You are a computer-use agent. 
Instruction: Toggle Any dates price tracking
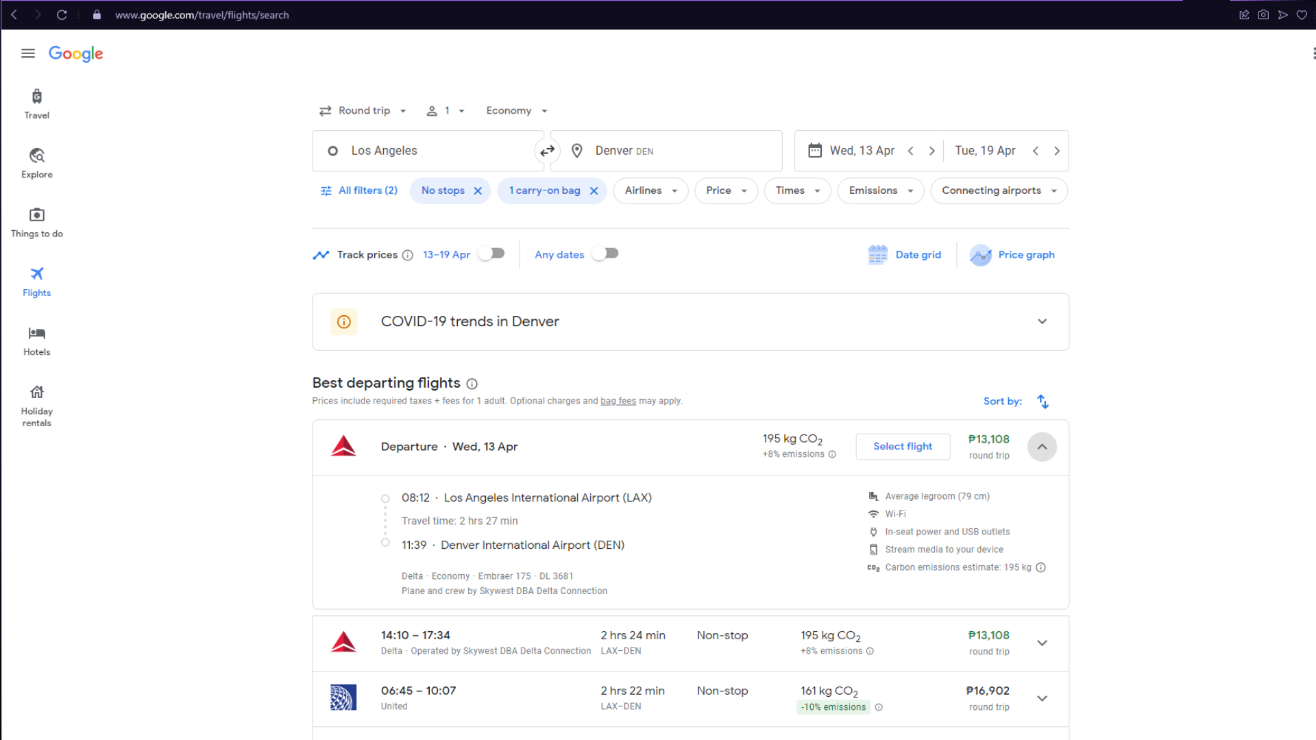coord(605,254)
